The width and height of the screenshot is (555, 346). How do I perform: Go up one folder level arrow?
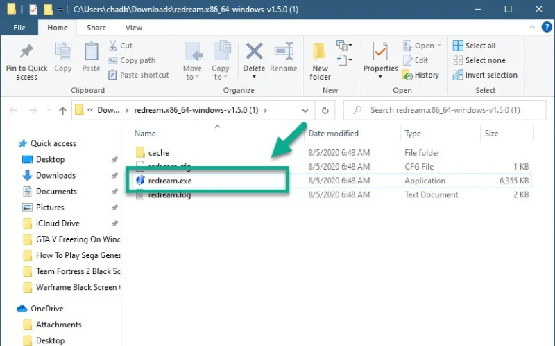(x=62, y=111)
